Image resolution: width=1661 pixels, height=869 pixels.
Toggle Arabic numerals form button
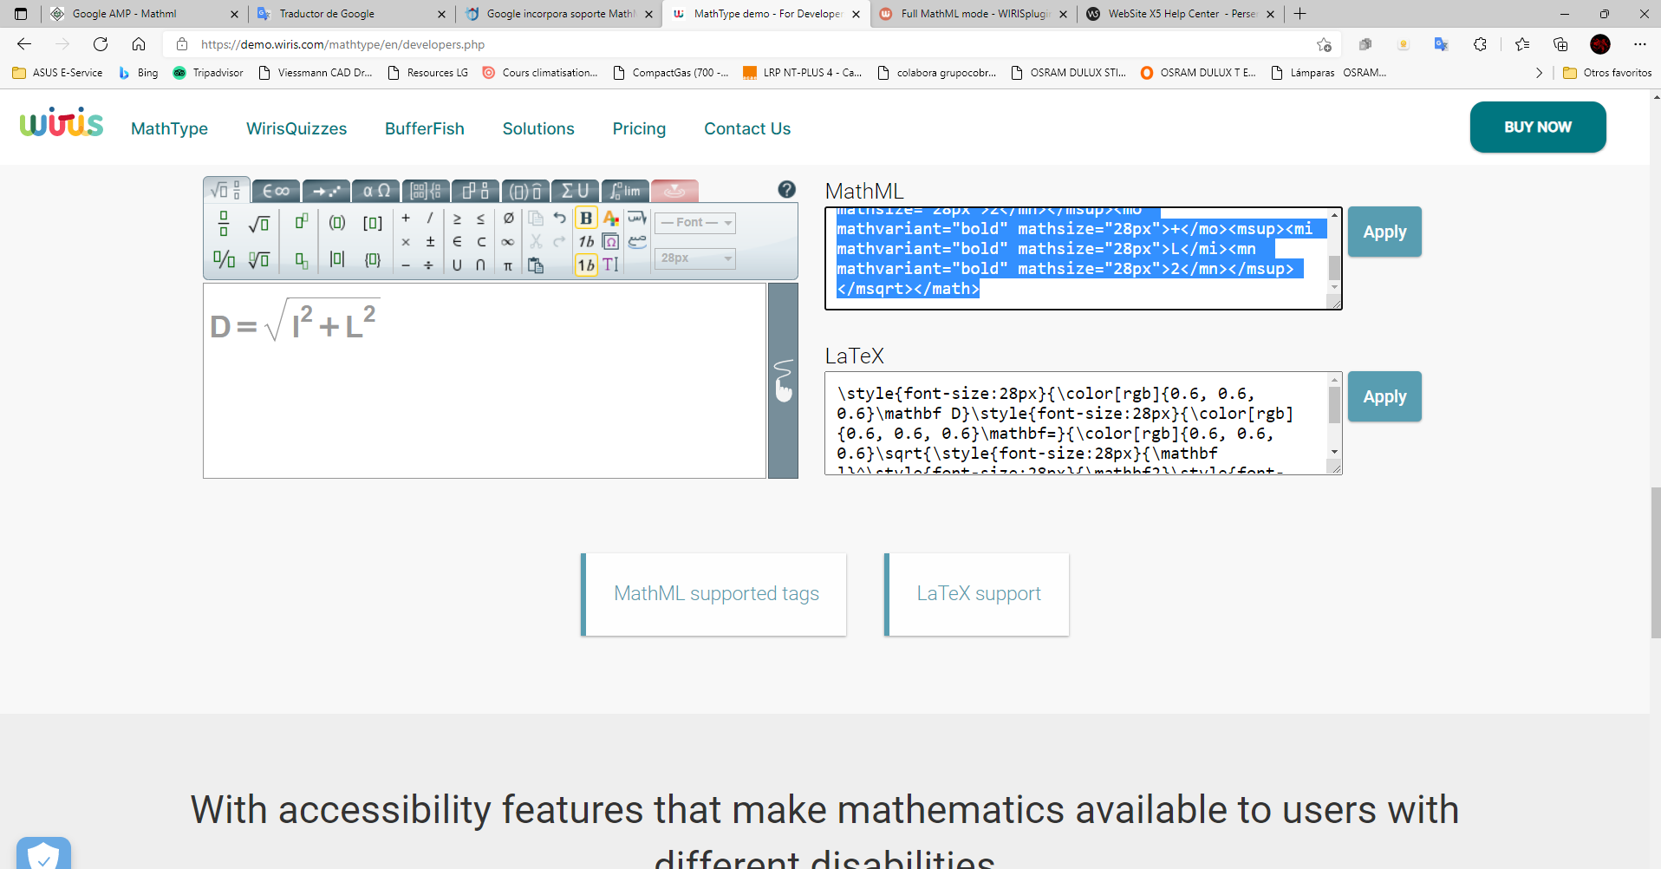tap(638, 242)
